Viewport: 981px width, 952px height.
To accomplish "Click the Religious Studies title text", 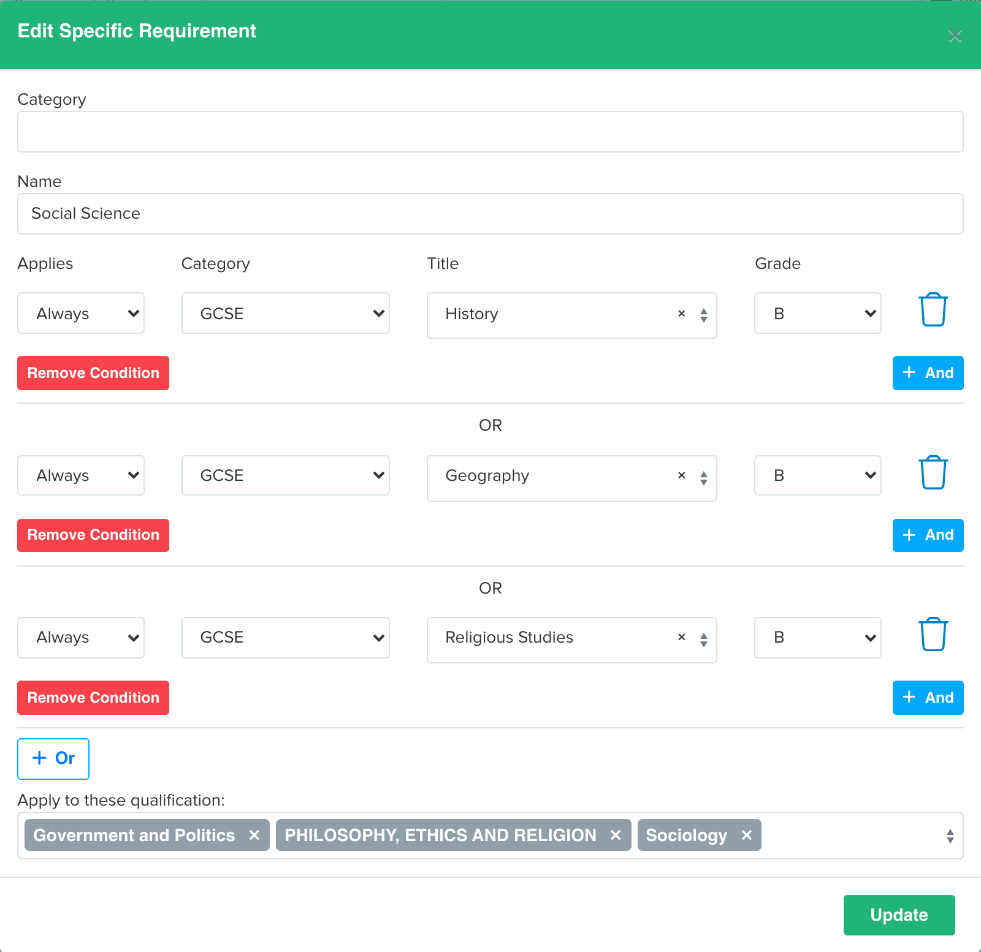I will pos(510,638).
